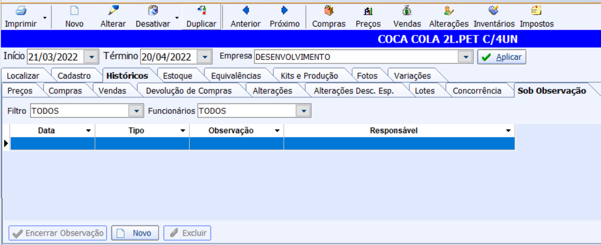Open the Imprimir dropdown arrow
The image size is (601, 245).
[x=45, y=18]
